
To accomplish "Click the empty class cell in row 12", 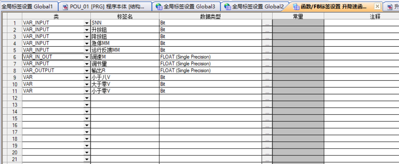I will tap(53, 98).
